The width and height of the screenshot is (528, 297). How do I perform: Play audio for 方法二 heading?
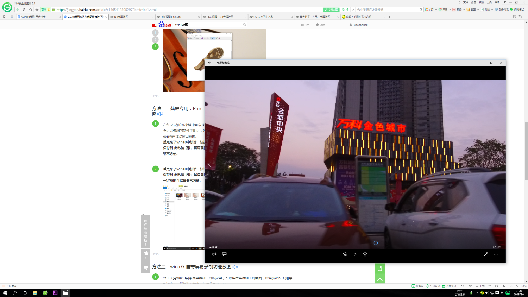coord(160,114)
